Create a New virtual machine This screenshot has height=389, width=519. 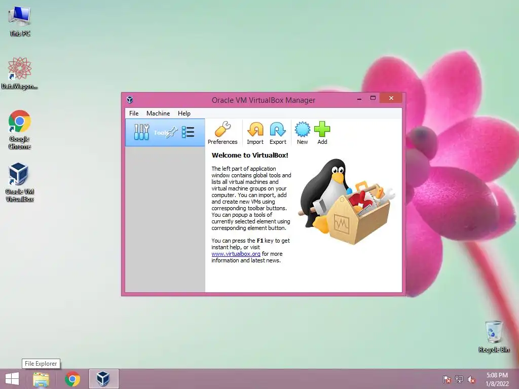(x=302, y=133)
